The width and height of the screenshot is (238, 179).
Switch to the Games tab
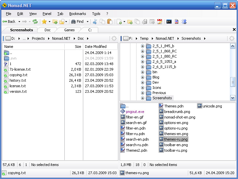tap(69, 30)
